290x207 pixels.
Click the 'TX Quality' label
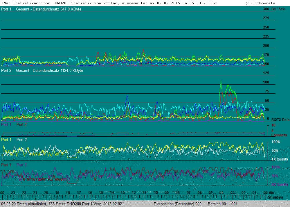280,159
